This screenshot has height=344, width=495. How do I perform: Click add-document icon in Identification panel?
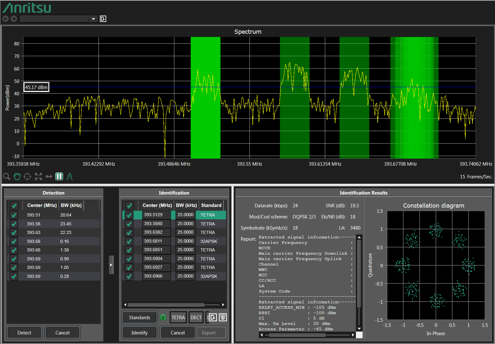[x=213, y=317]
